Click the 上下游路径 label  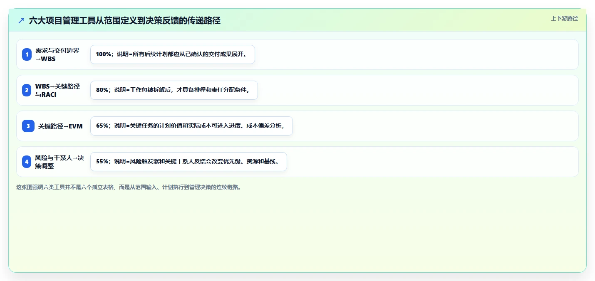[564, 18]
